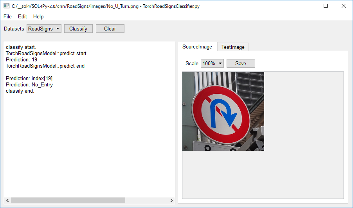Switch to the TestImage tab
The width and height of the screenshot is (353, 208).
point(233,47)
